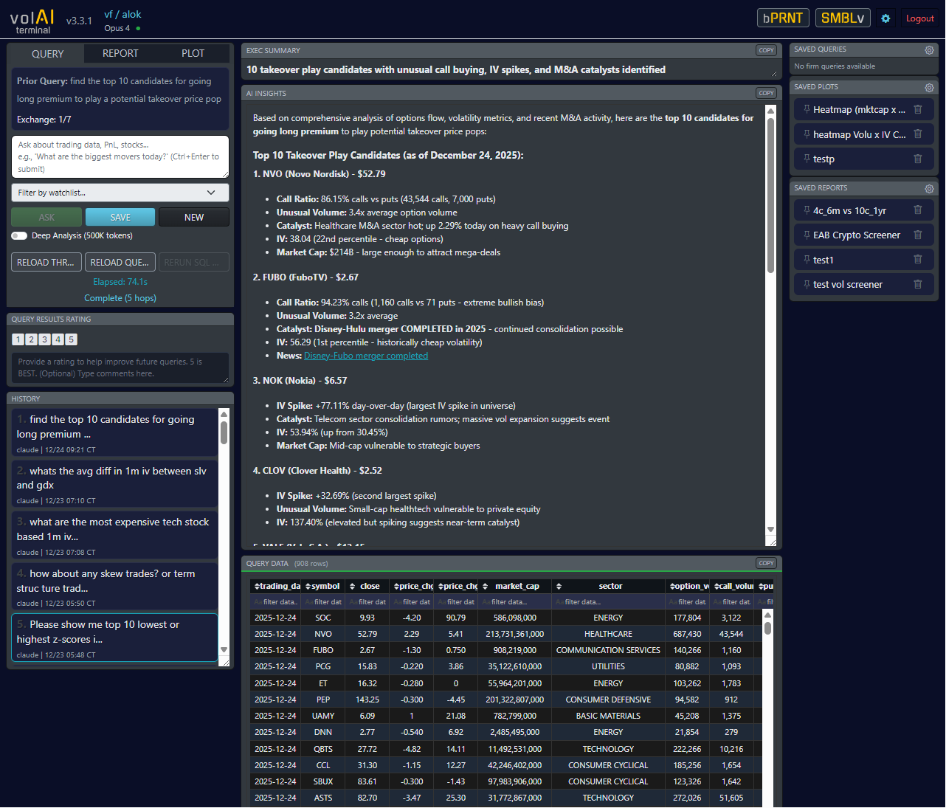Image resolution: width=946 pixels, height=808 pixels.
Task: Click trash icon for 'EAB Crypto Screener'
Action: point(918,235)
